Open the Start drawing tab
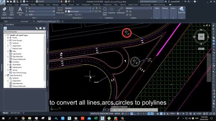Viewport: 216px width, 121px height. click(x=6, y=21)
